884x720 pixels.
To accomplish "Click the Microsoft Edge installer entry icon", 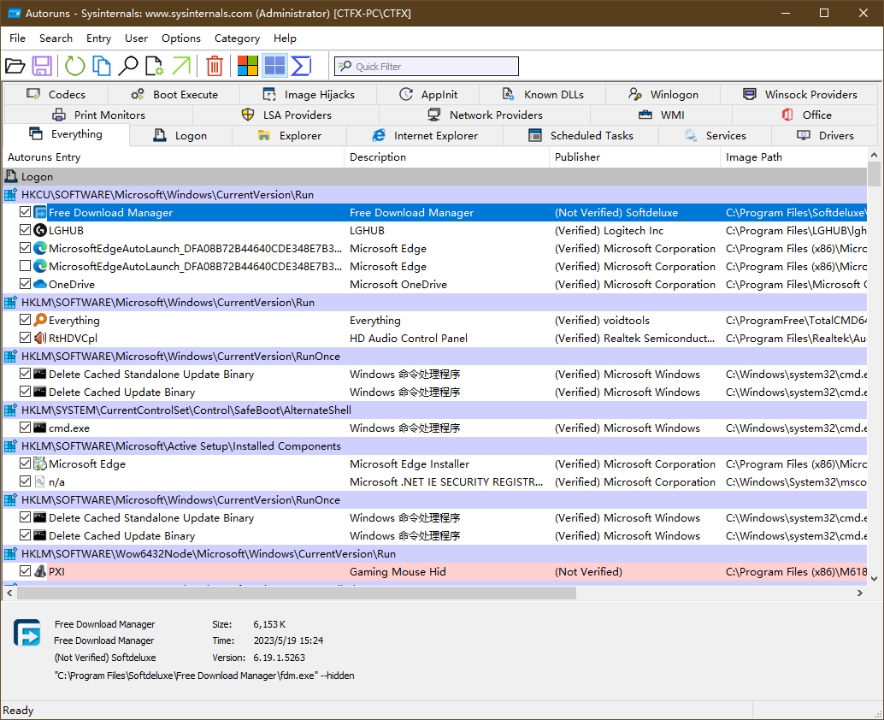I will [x=40, y=463].
